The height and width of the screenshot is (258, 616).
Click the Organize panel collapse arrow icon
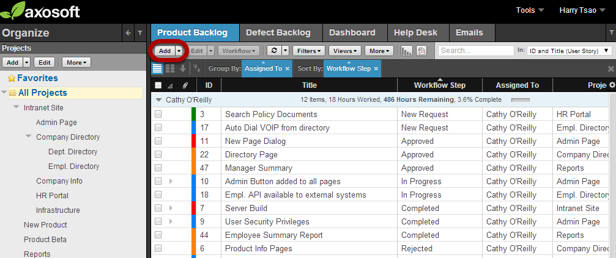click(x=128, y=34)
